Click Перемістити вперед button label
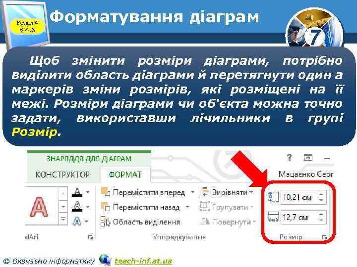The width and height of the screenshot is (357, 267). (x=149, y=192)
